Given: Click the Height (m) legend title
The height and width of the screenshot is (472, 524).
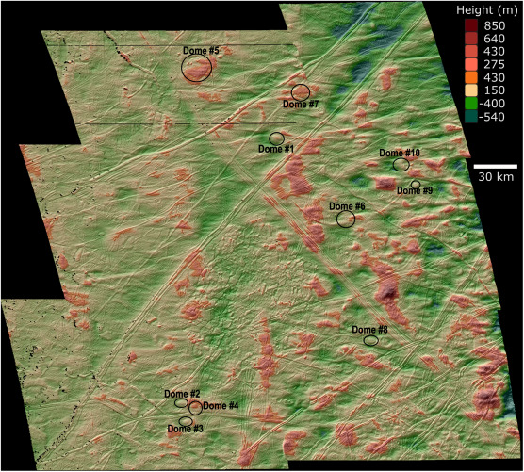Looking at the screenshot, I should [486, 10].
